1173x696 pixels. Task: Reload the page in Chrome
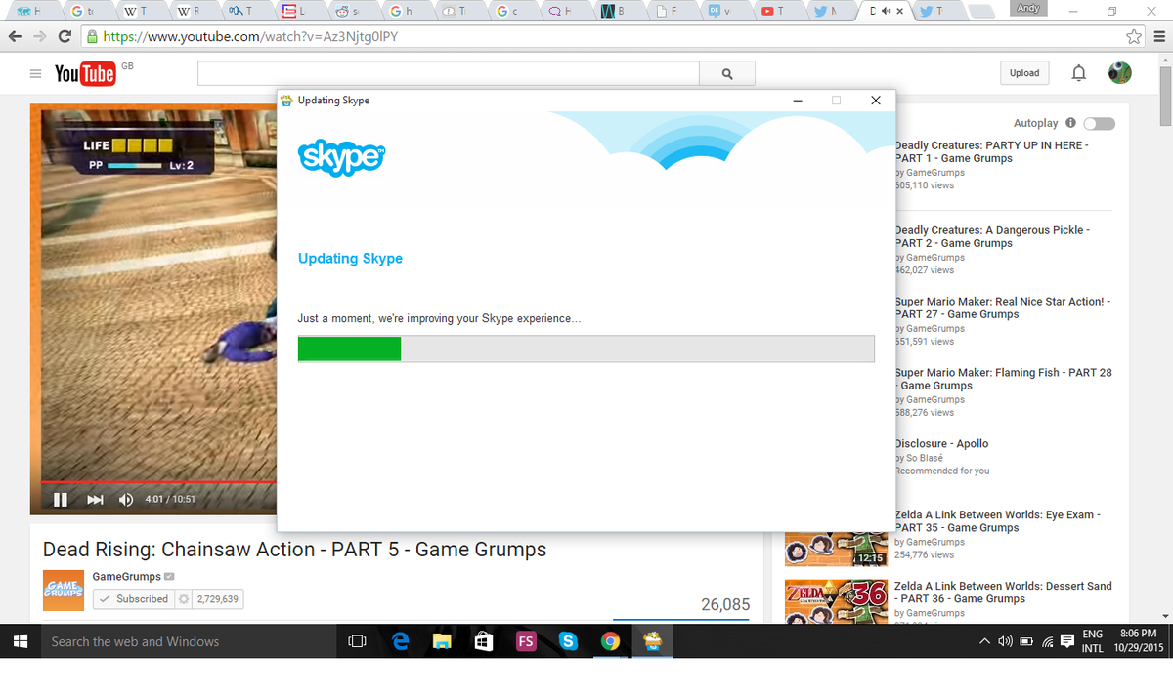65,37
